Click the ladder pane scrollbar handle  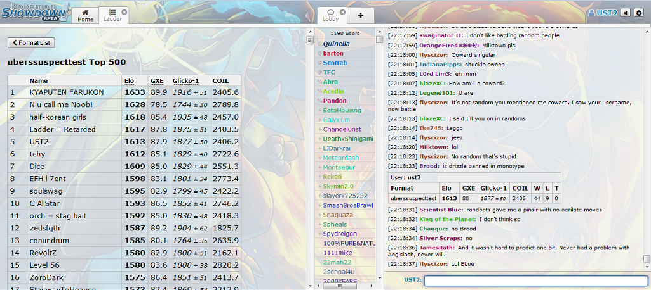pyautogui.click(x=309, y=40)
